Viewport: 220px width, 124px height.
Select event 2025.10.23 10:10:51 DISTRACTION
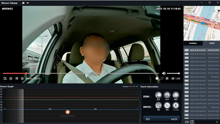click(202, 84)
